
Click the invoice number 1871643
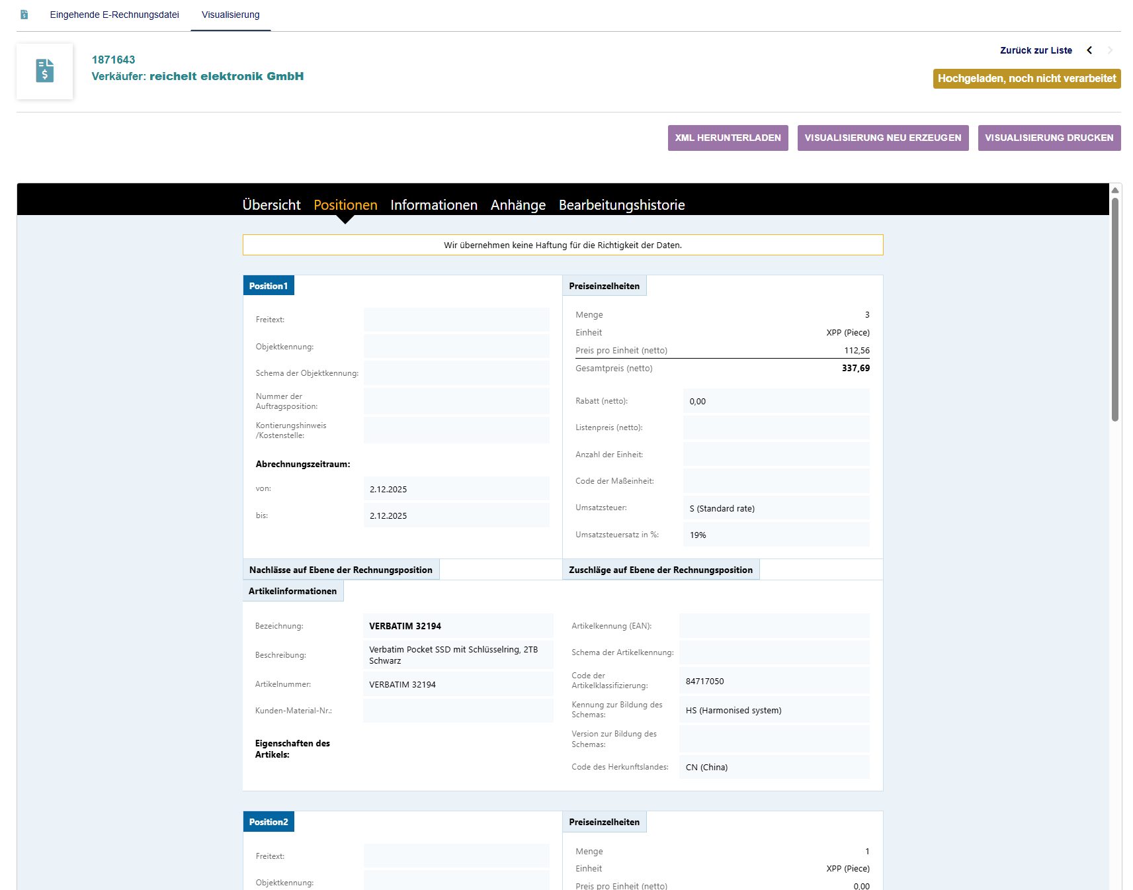(x=113, y=60)
